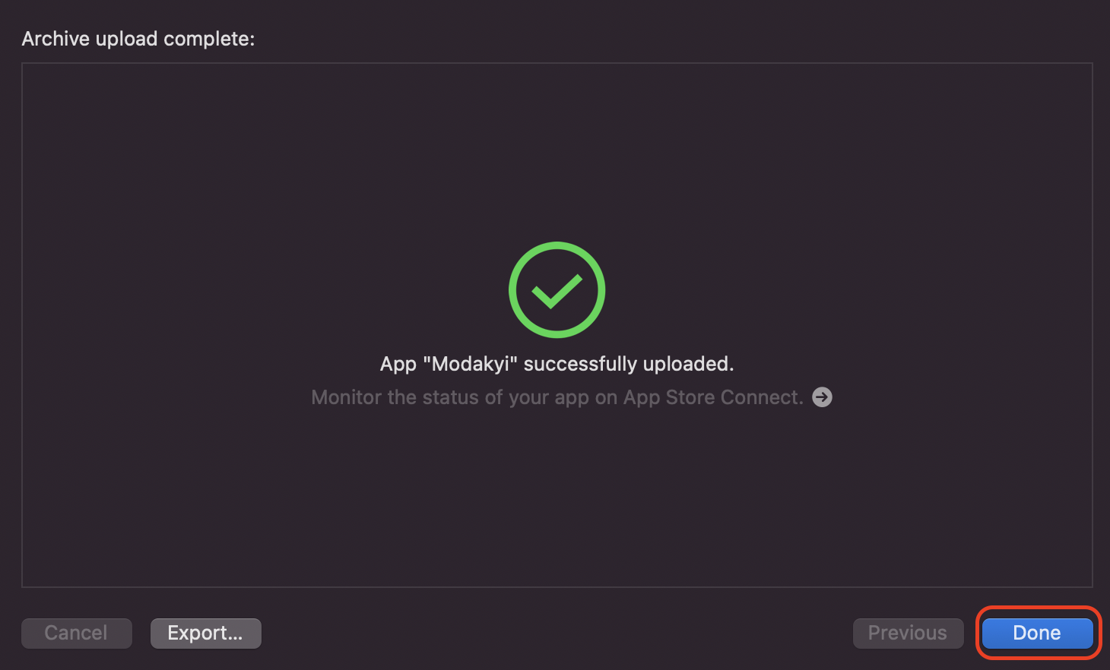Click 'App "Modakyi" successfully uploaded.' text
Screen dimensions: 1110x670
click(557, 364)
